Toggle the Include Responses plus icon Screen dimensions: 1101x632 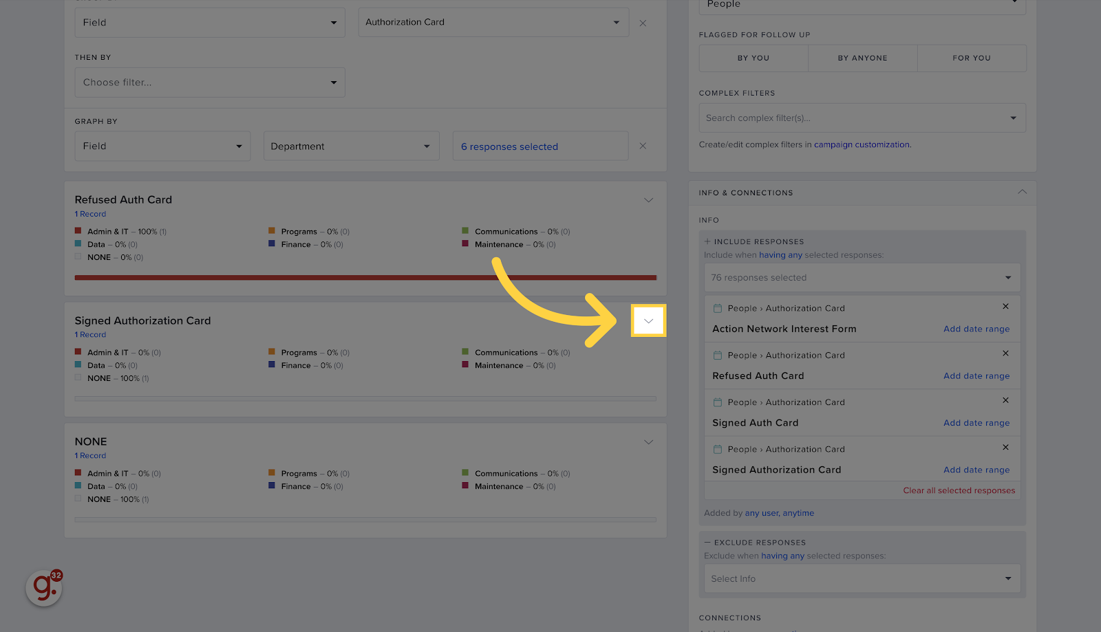(707, 241)
